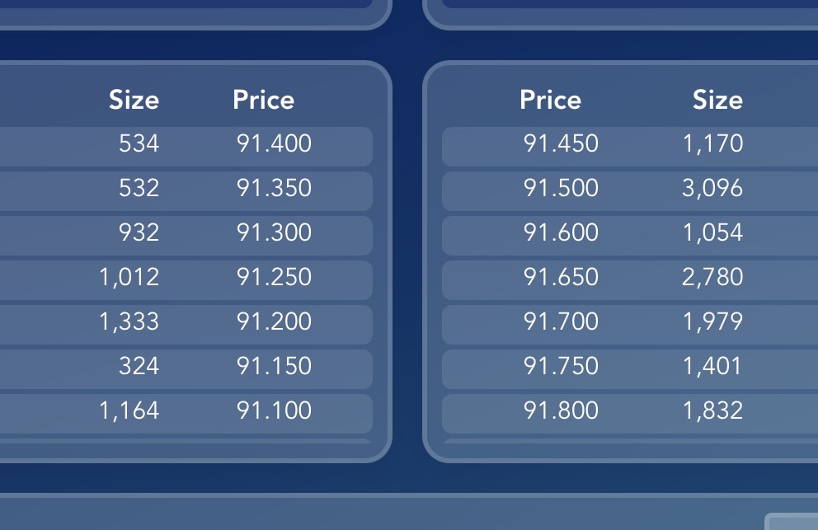818x530 pixels.
Task: Select the bid row priced 91.400
Action: coord(186,147)
